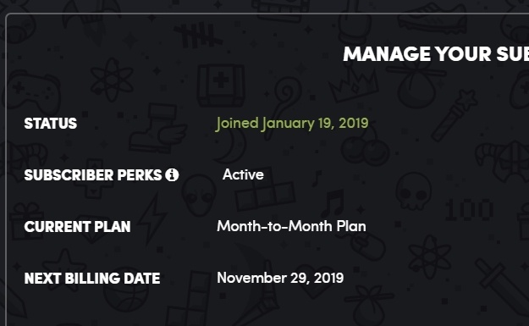This screenshot has height=326, width=529.
Task: Click the game controller doodle icon
Action: click(31, 91)
